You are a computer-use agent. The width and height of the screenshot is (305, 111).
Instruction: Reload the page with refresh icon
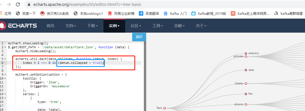18,4
